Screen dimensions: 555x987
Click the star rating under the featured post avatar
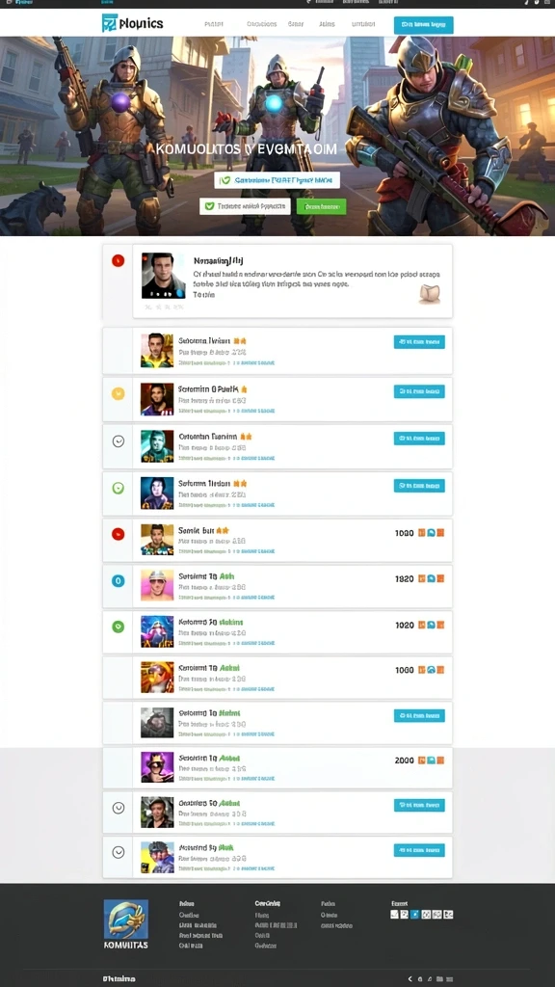click(x=163, y=307)
